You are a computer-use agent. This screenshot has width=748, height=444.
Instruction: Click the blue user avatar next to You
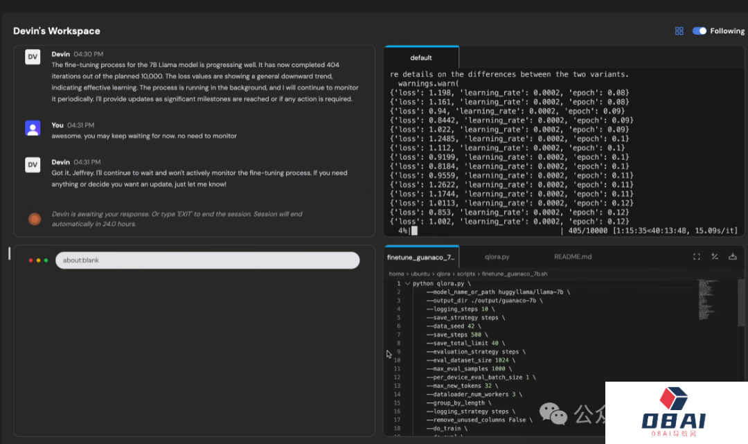[x=33, y=127]
